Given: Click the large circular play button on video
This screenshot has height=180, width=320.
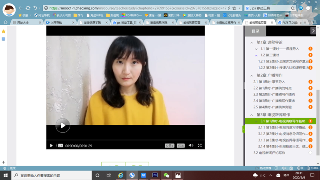Looking at the screenshot, I should pyautogui.click(x=63, y=126).
